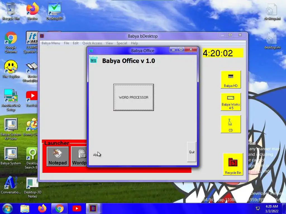The image size is (286, 214).
Task: Open the Help menu in Babya bDesktop
Action: click(134, 43)
